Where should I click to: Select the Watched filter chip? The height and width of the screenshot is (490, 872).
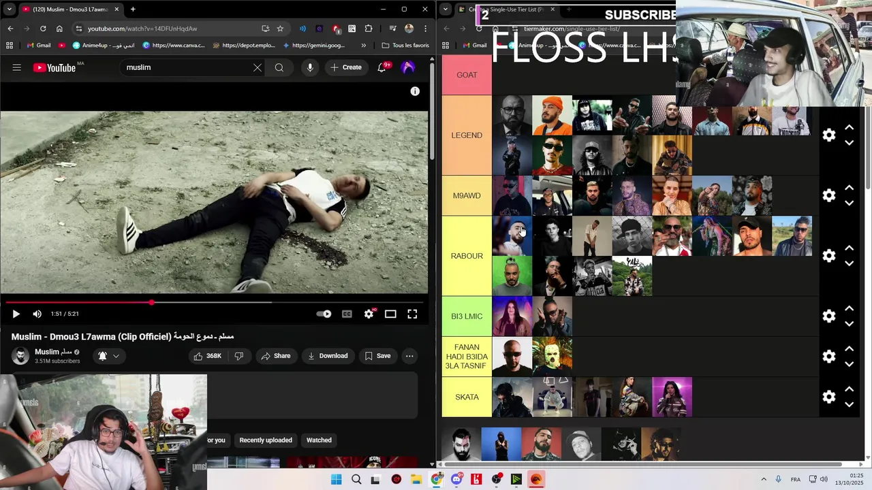pyautogui.click(x=319, y=440)
